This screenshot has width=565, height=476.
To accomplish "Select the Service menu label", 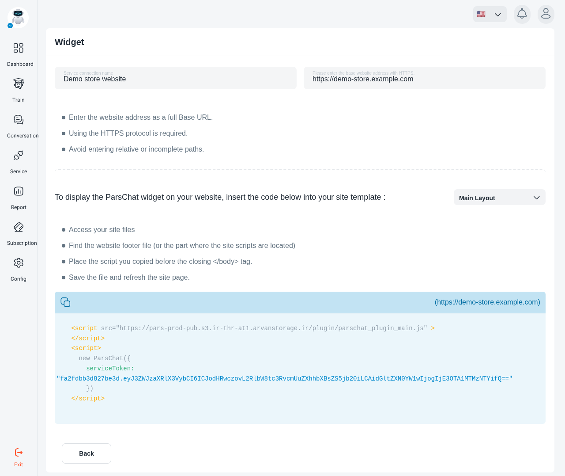I will point(19,171).
